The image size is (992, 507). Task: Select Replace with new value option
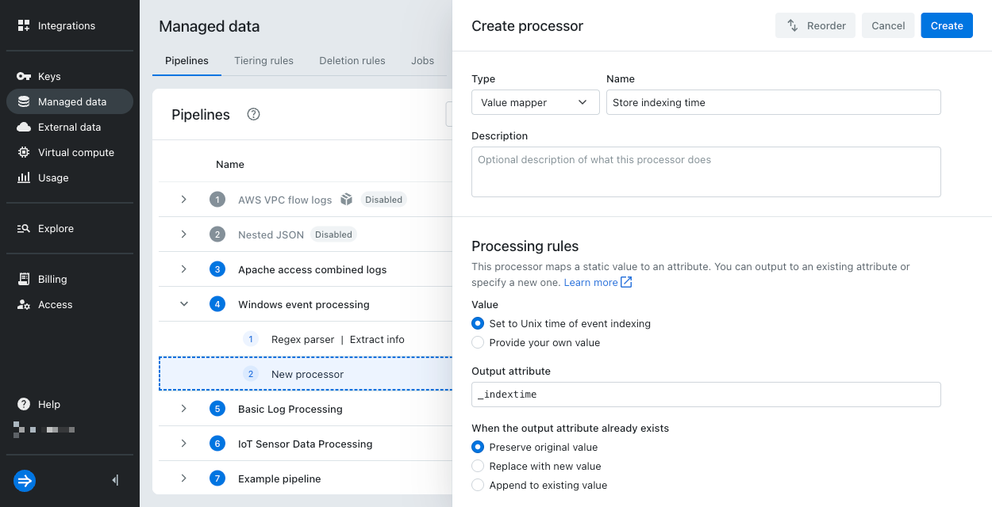[478, 466]
